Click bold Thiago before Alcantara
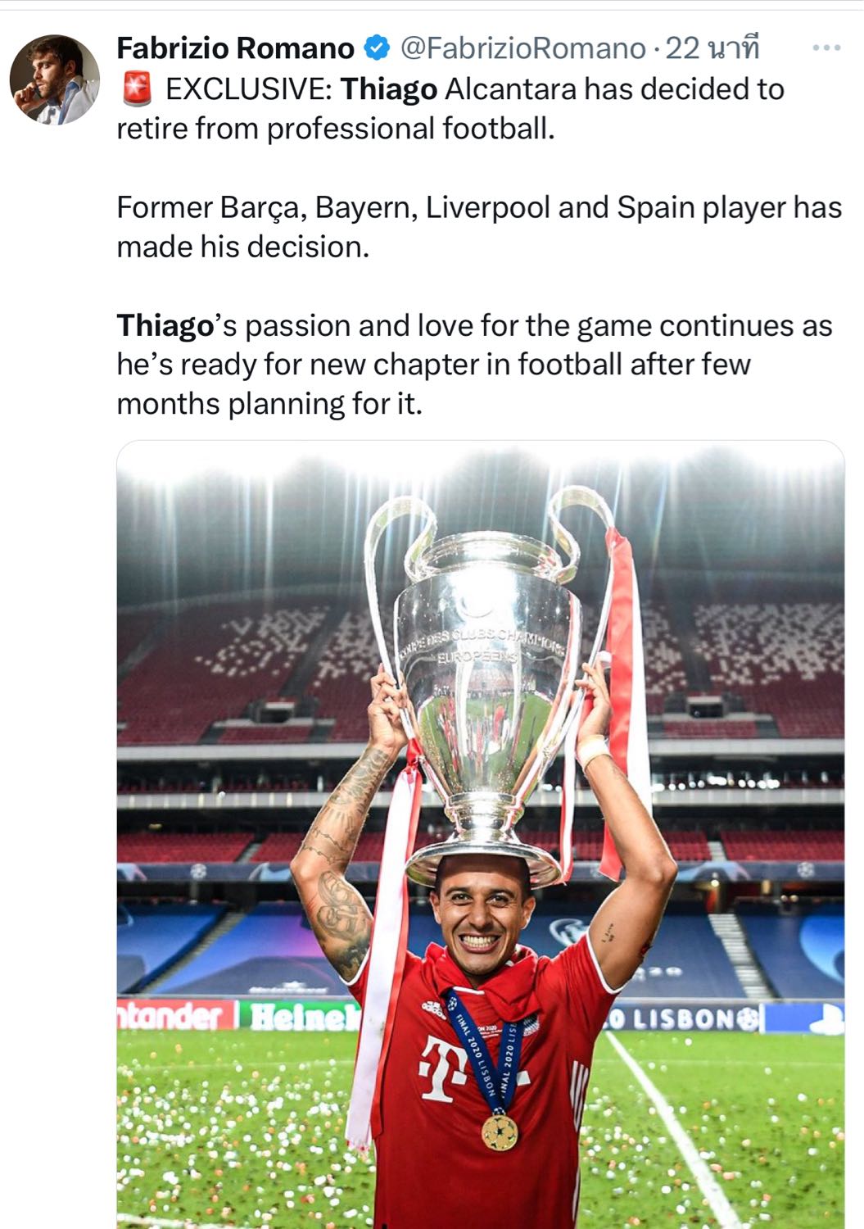The image size is (864, 1229). coord(388,89)
